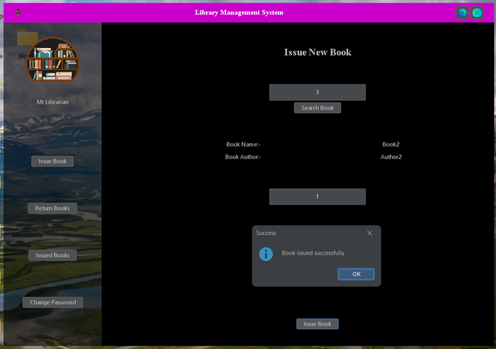
Task: Select the Return Books sidebar option
Action: 52,208
